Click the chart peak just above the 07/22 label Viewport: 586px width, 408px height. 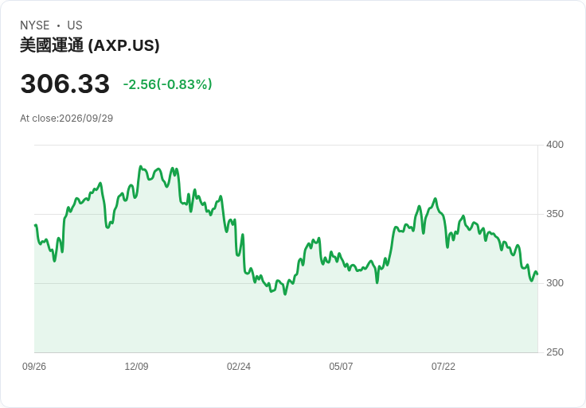pos(435,199)
